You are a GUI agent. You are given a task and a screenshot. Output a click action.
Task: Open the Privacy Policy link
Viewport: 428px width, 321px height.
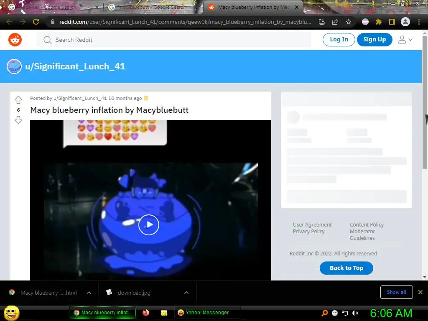point(309,232)
